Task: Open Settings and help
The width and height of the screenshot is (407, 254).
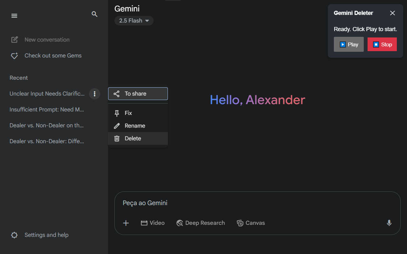Action: [x=40, y=235]
